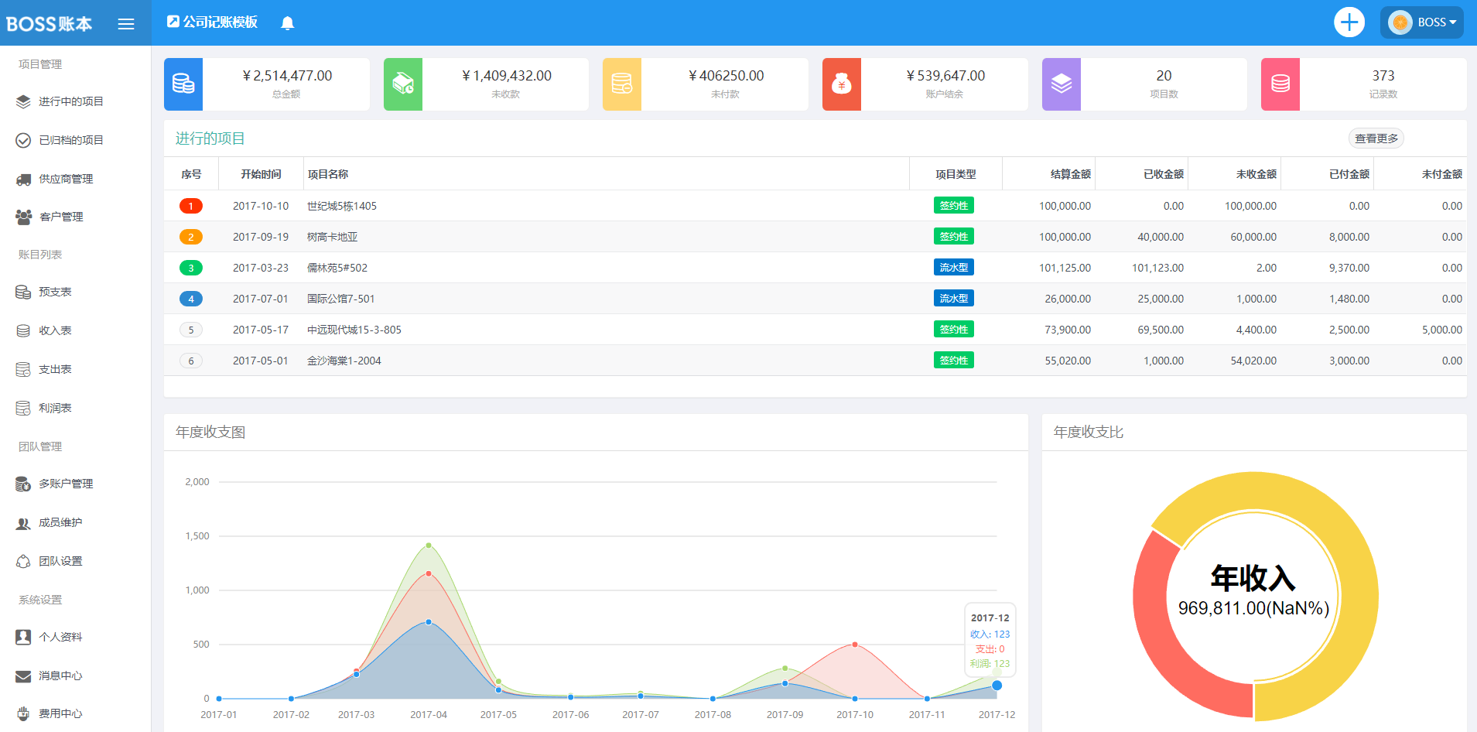Click the 成员维护 people icon

[23, 522]
